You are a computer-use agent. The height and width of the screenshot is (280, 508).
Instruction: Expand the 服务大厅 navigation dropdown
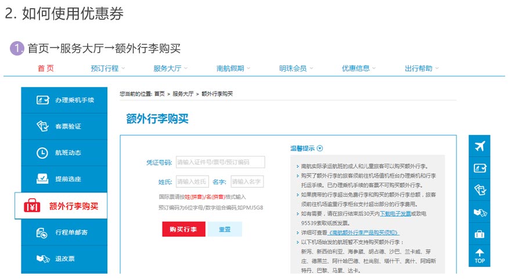pos(171,68)
